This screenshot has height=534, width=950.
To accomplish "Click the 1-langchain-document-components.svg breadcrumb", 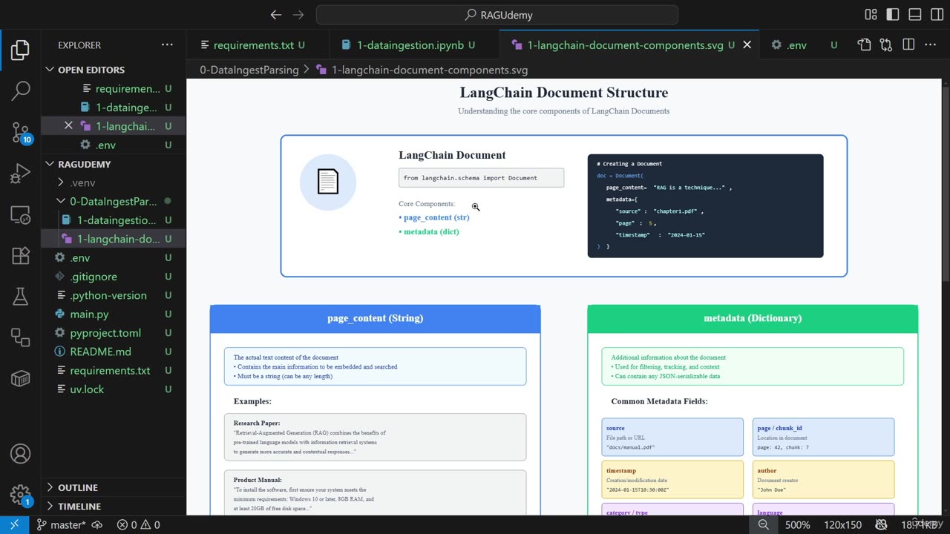I will click(422, 70).
